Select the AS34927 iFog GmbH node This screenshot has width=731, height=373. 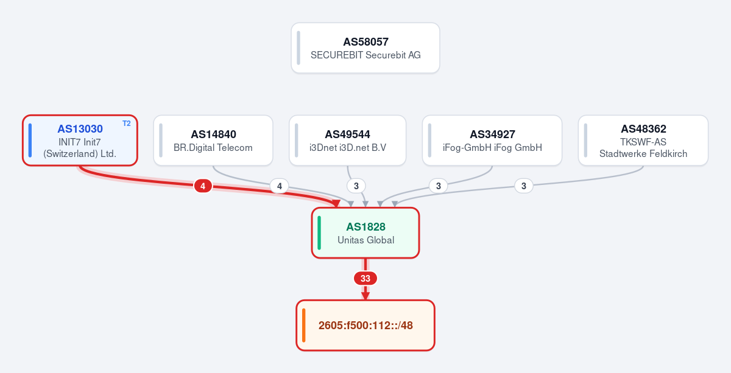[x=492, y=140]
